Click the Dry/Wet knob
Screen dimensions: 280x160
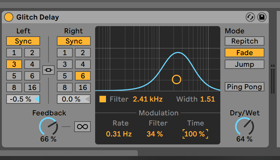tap(245, 127)
